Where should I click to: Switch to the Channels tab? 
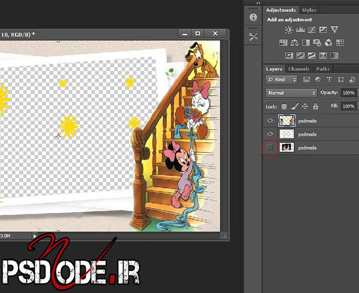pos(299,69)
